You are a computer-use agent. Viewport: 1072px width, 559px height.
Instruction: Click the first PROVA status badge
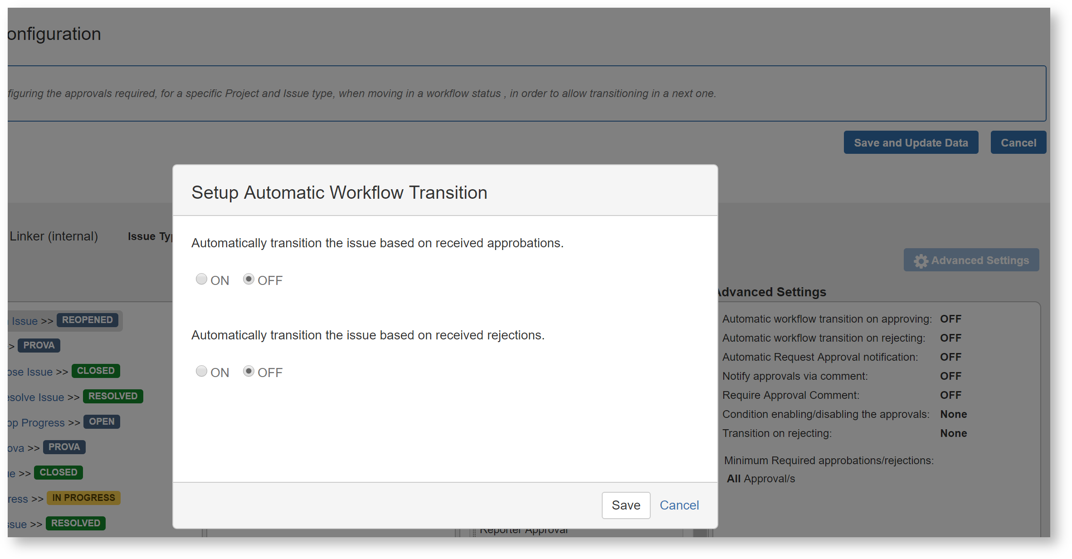tap(39, 345)
